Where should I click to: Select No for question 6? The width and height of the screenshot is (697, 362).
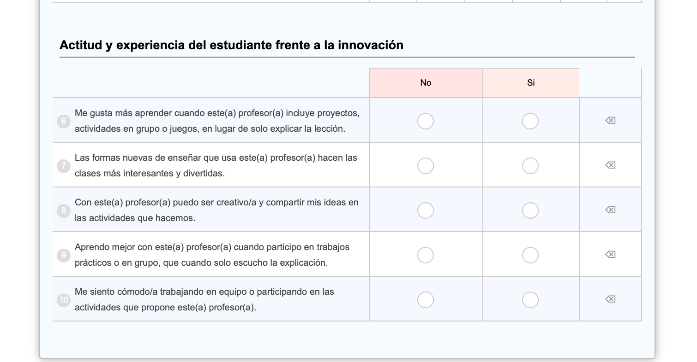[426, 121]
